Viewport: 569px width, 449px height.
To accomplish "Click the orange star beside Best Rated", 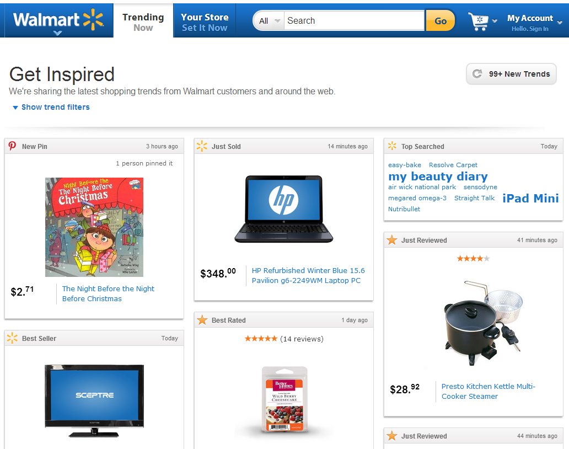I will [202, 320].
